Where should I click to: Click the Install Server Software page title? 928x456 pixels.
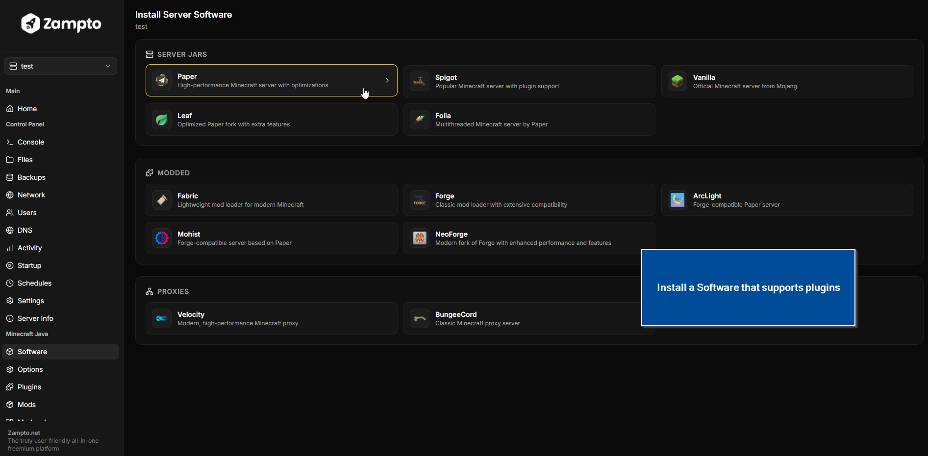pos(184,15)
